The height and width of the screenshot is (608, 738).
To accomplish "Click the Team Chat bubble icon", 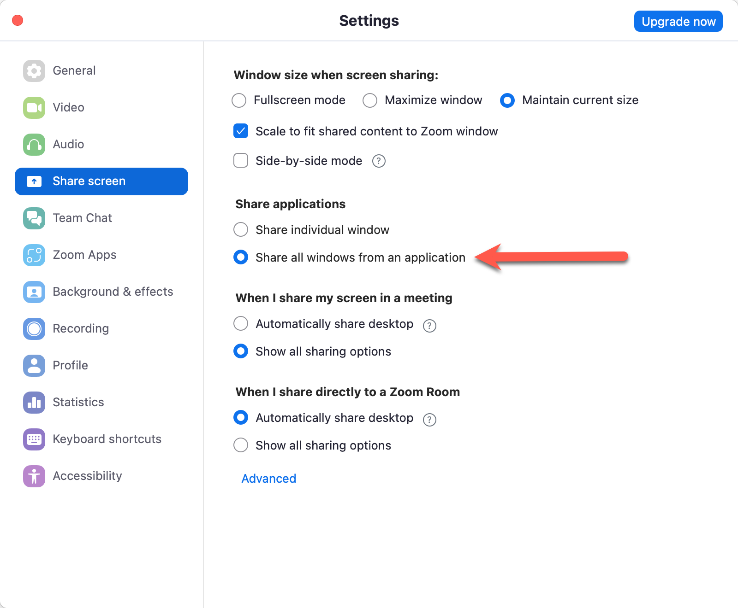I will (x=34, y=218).
